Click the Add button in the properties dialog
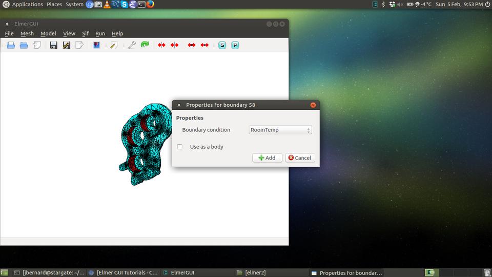The width and height of the screenshot is (492, 277). pyautogui.click(x=267, y=157)
